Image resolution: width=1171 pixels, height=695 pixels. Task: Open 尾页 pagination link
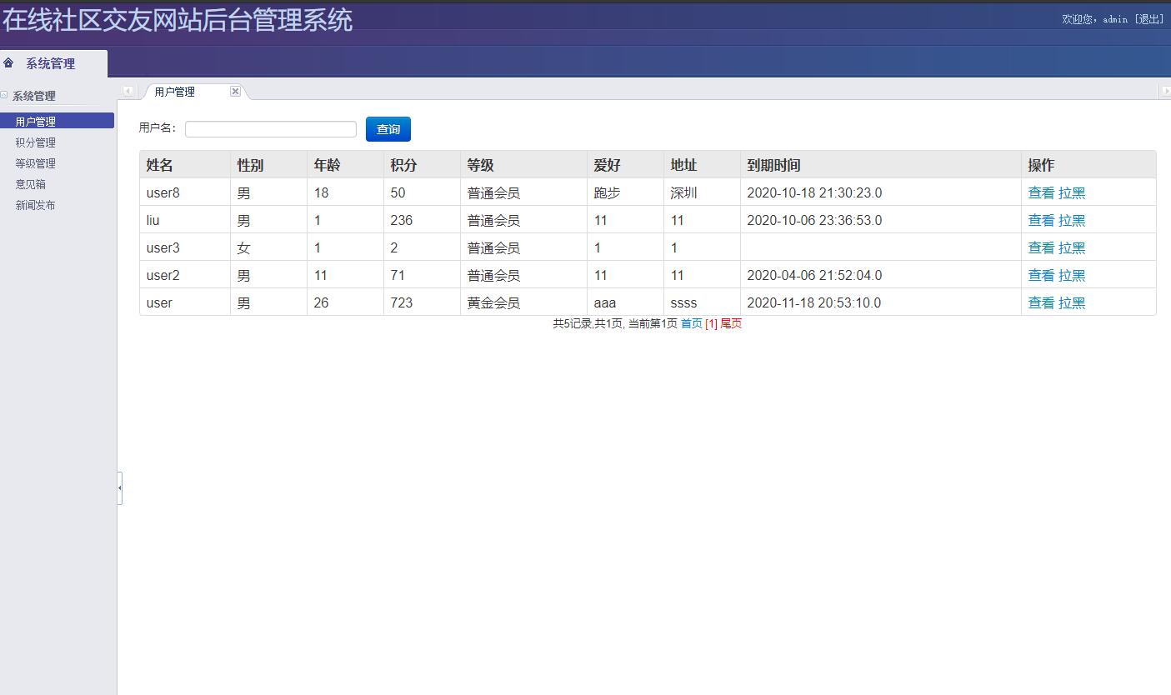(x=733, y=323)
